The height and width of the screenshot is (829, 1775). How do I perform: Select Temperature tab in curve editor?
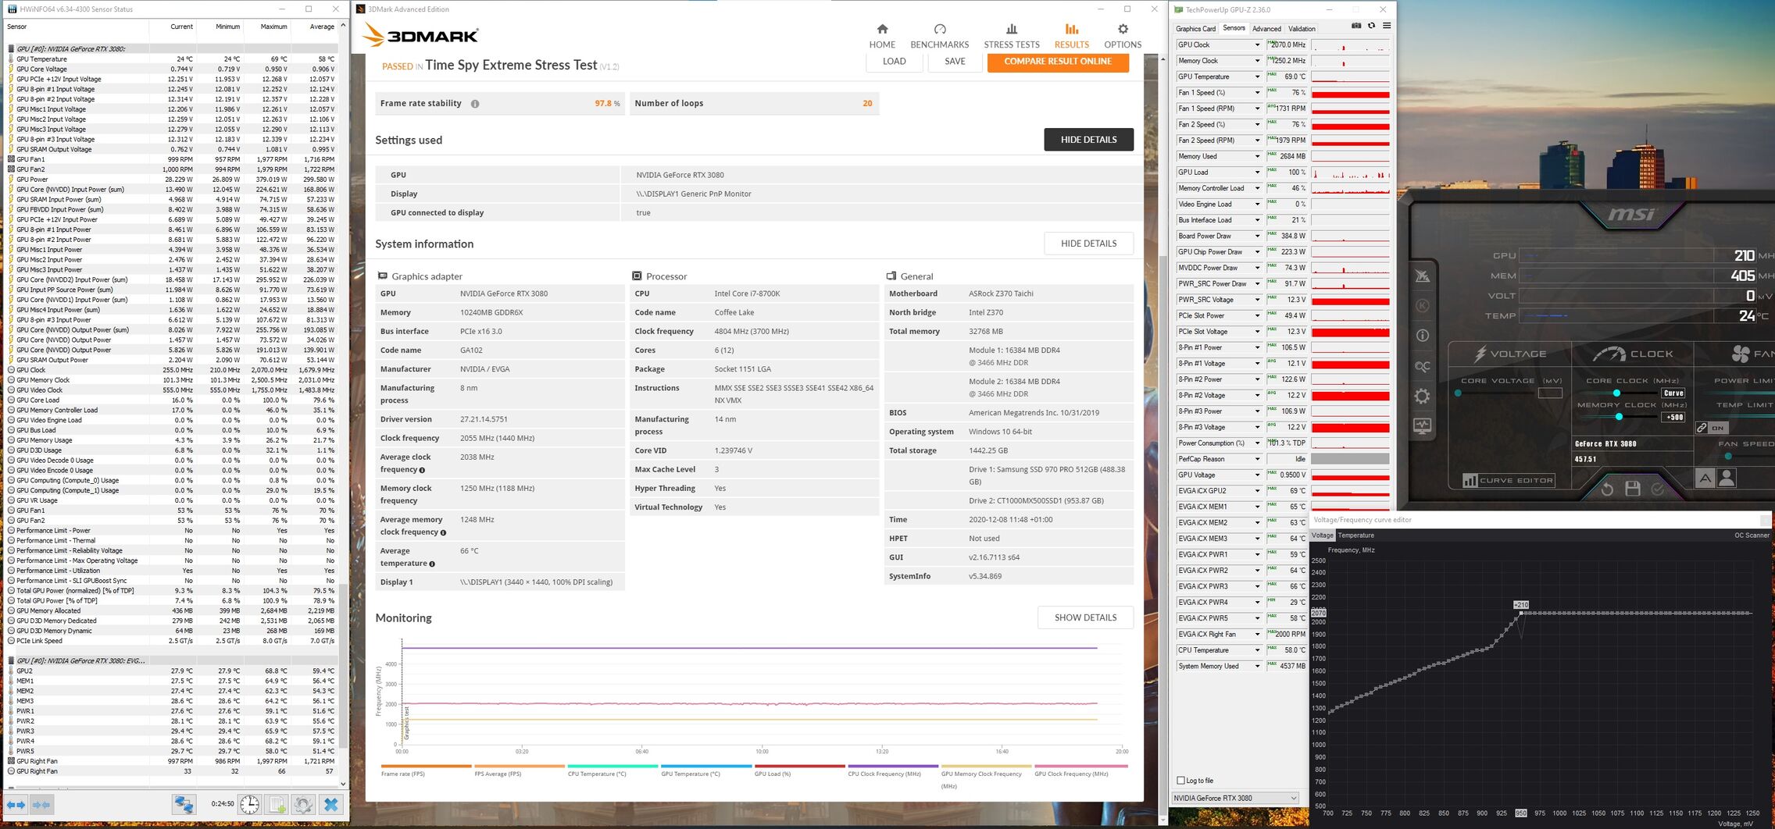1355,535
